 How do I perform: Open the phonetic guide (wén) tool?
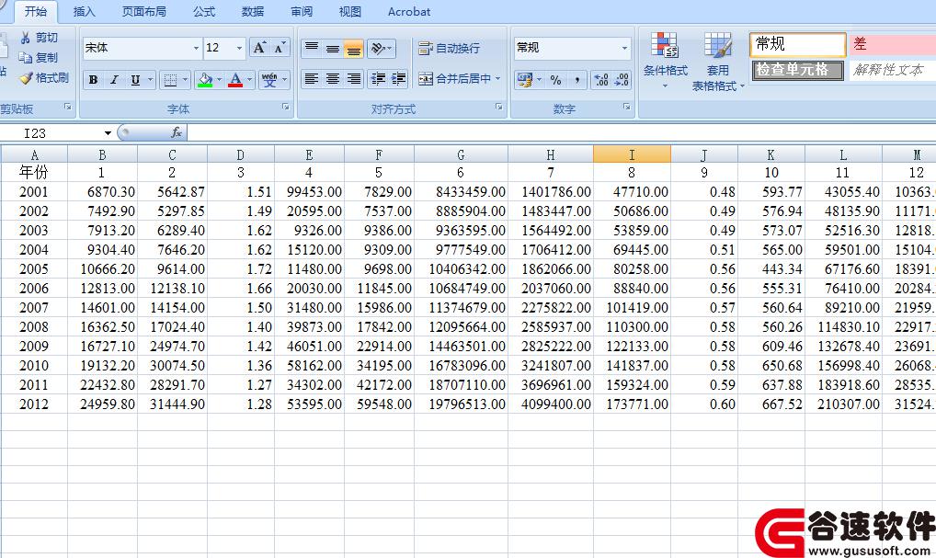coord(269,79)
